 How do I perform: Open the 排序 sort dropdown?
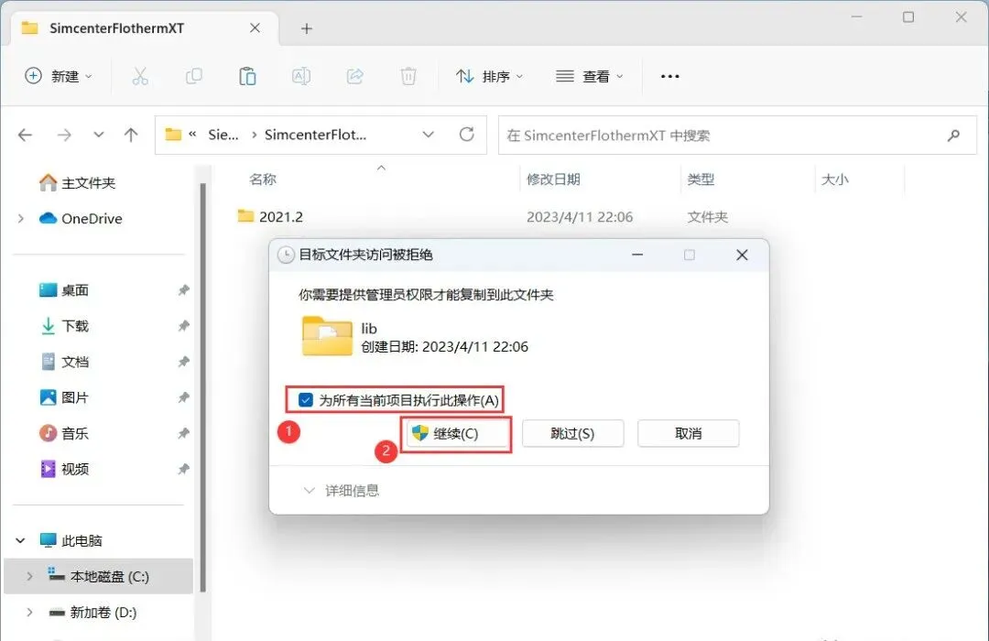(490, 76)
